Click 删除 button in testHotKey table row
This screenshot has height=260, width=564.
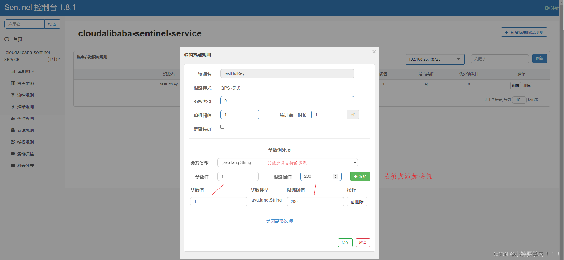(527, 85)
